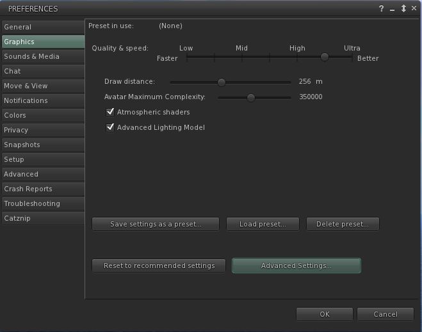
Task: Open Advanced Settings dialog
Action: click(x=296, y=265)
